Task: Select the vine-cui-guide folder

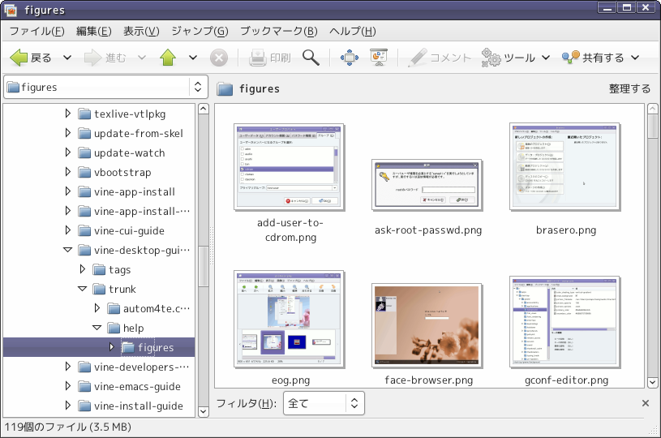Action: 129,230
